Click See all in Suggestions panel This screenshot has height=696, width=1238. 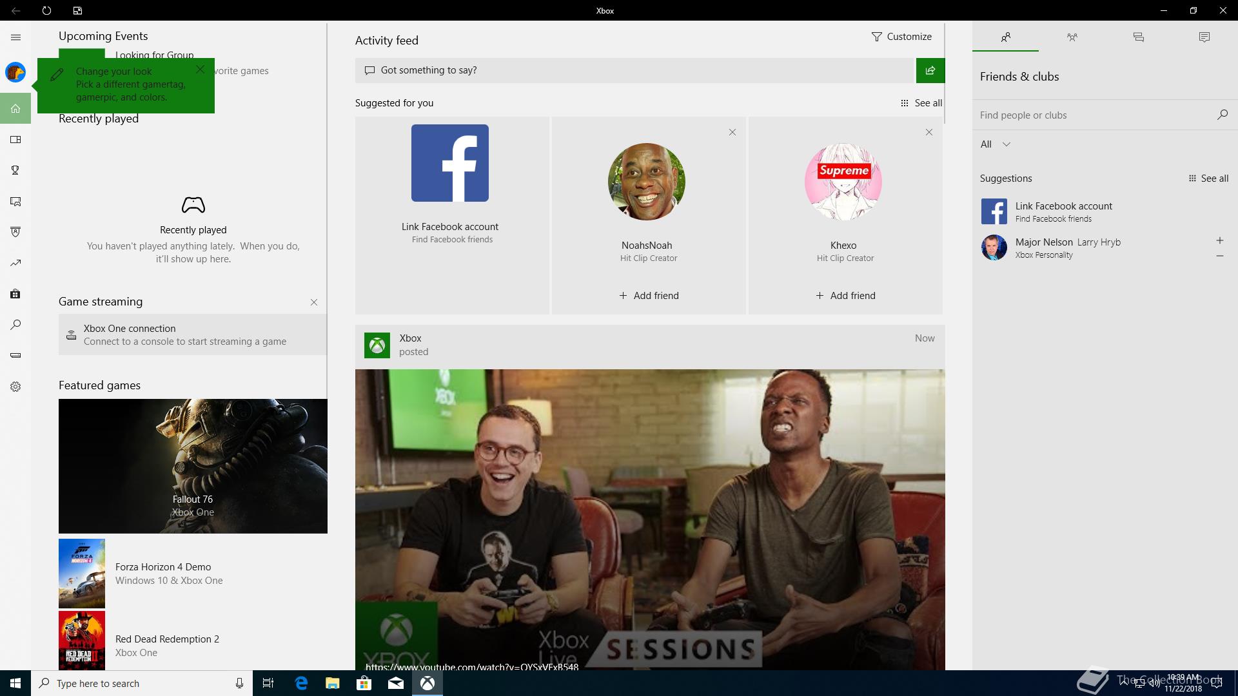1208,179
